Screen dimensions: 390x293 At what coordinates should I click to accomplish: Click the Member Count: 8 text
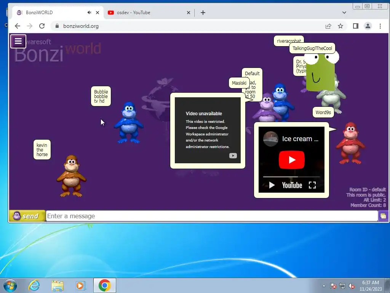coord(368,205)
